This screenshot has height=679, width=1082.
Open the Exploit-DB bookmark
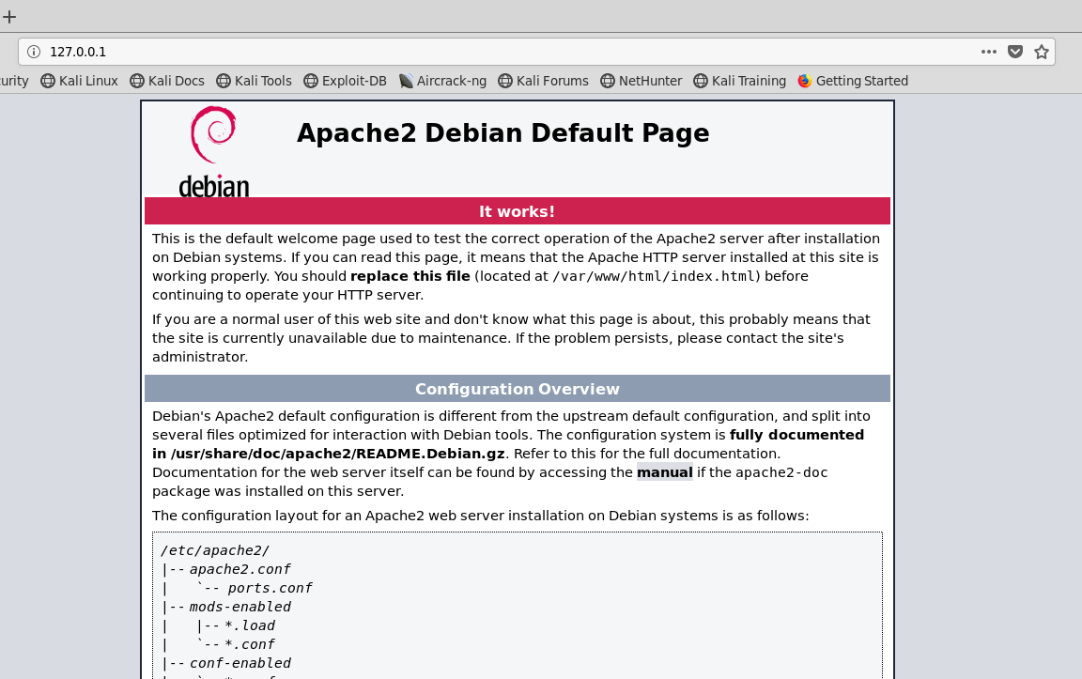click(x=345, y=81)
